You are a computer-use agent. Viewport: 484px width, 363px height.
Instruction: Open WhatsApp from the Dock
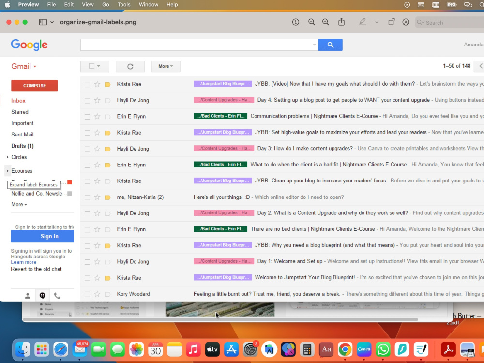[x=383, y=350]
